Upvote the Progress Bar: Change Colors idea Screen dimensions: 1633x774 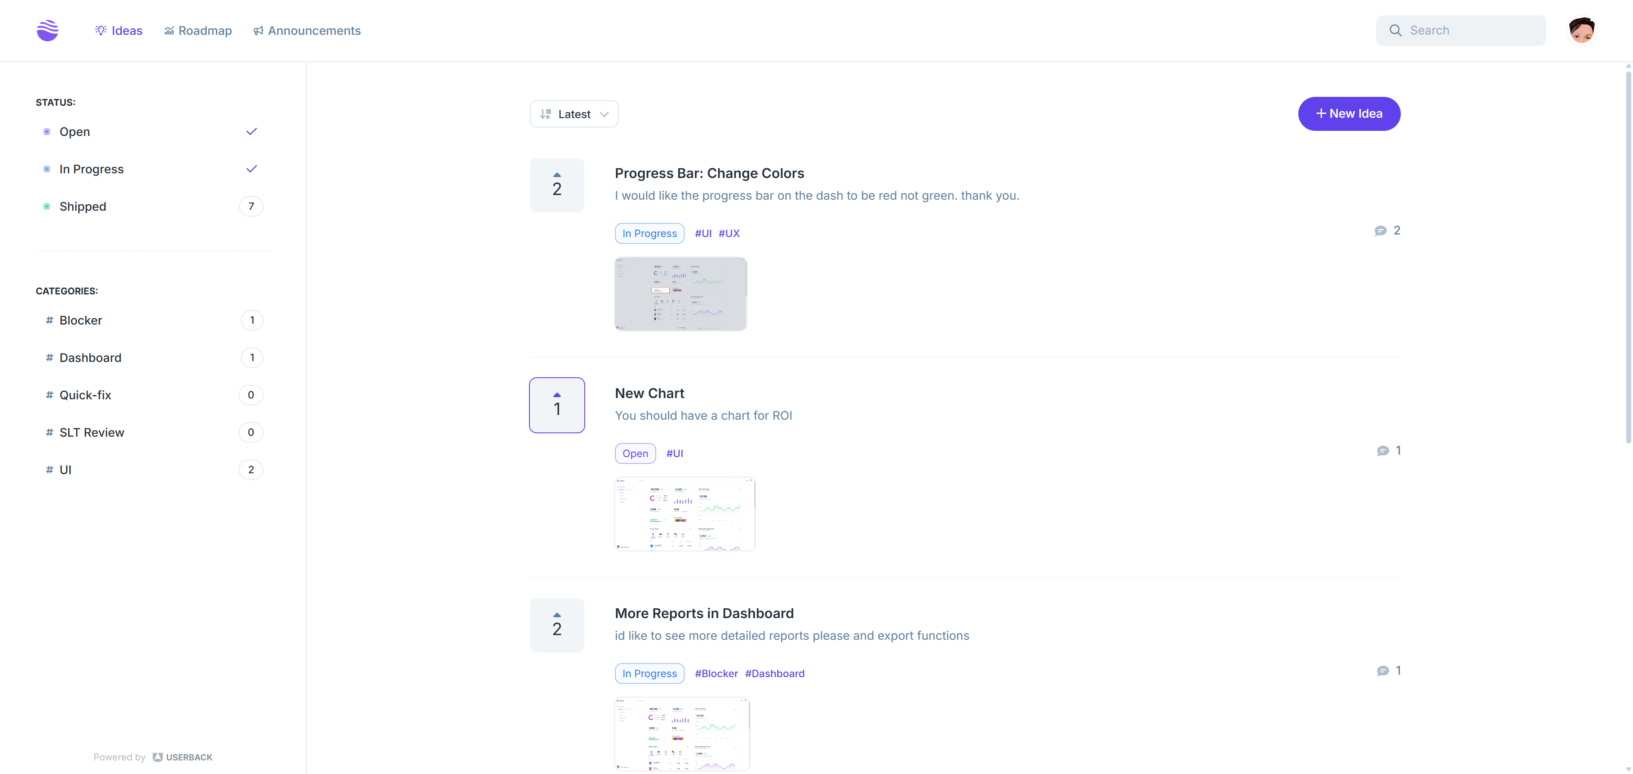(557, 184)
